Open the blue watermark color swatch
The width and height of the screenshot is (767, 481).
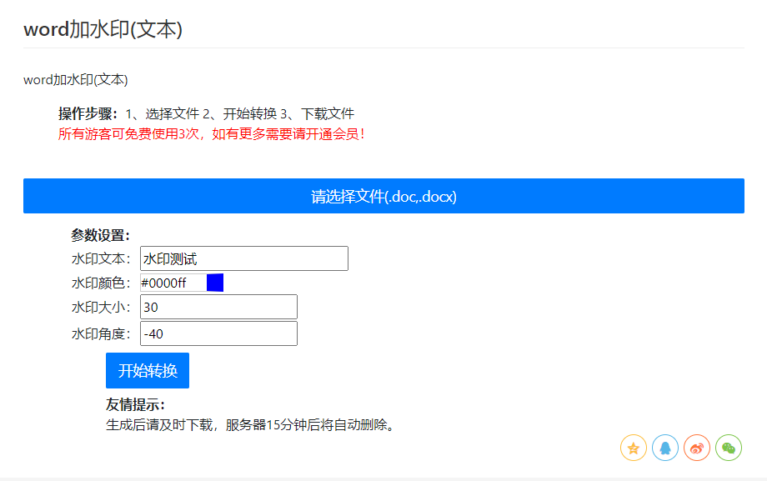click(x=215, y=283)
